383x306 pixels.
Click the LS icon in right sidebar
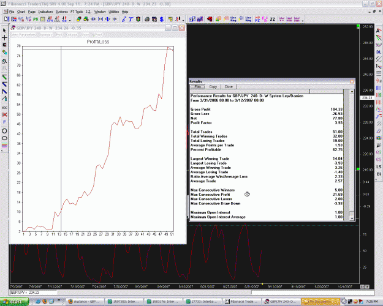(x=379, y=167)
